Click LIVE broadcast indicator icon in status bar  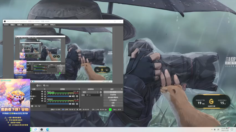63,109
